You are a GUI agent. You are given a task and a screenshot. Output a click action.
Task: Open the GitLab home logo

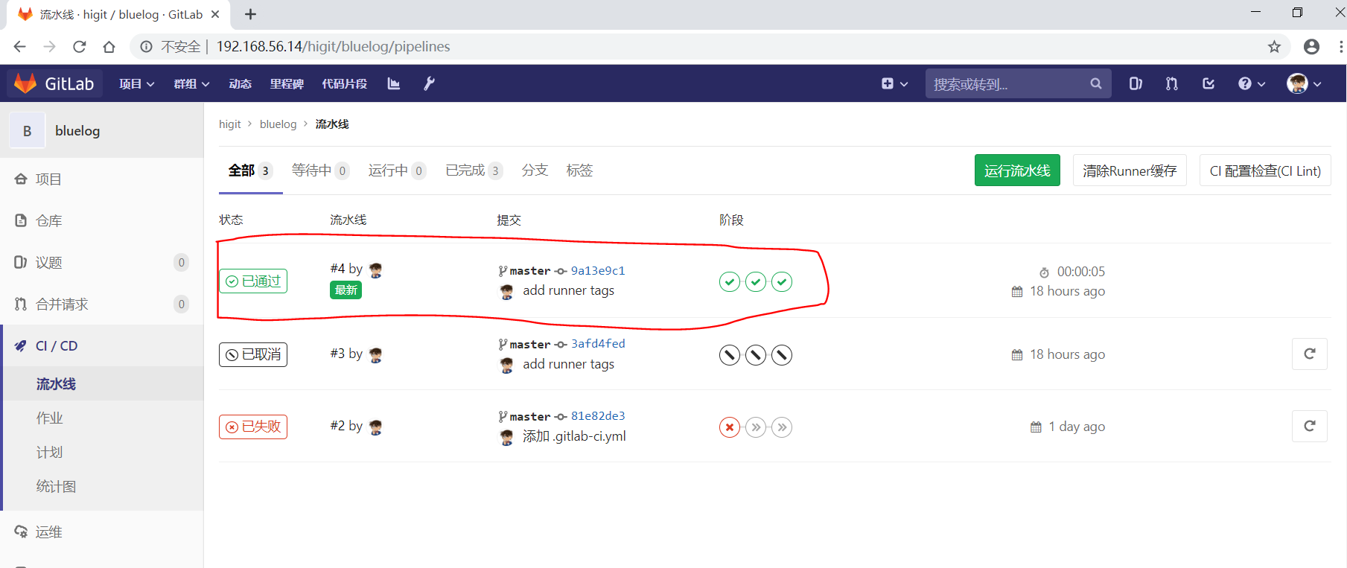click(55, 83)
